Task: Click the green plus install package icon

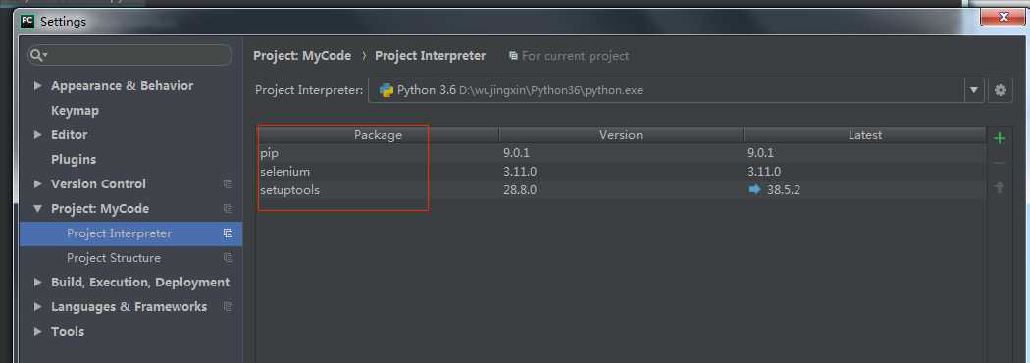Action: coord(1000,138)
